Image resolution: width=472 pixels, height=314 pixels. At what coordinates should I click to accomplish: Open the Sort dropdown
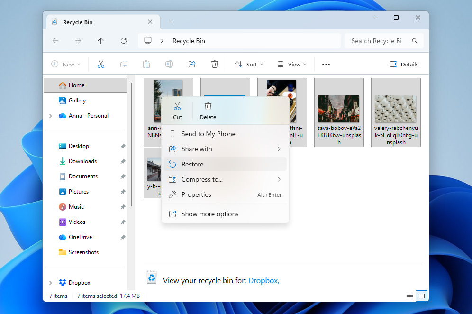click(249, 64)
